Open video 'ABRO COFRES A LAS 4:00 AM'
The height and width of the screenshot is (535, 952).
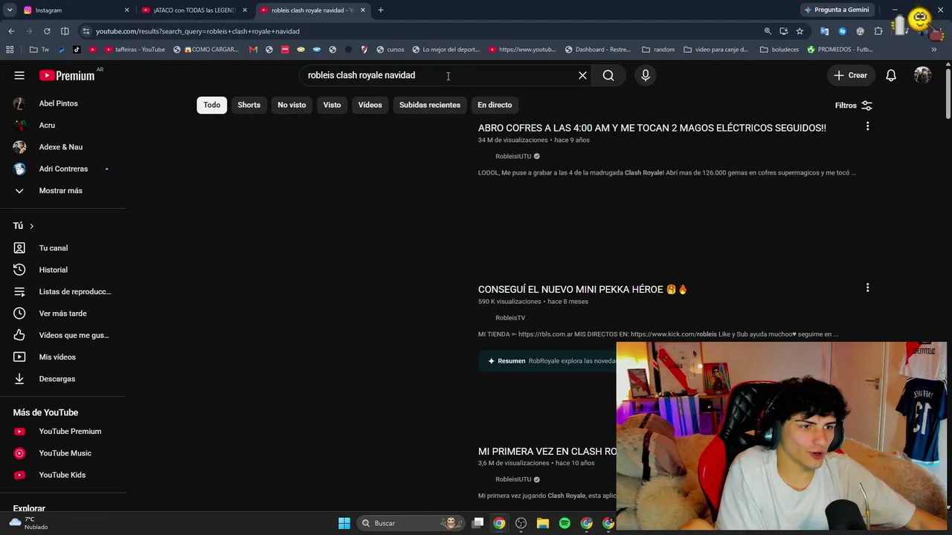tap(652, 128)
